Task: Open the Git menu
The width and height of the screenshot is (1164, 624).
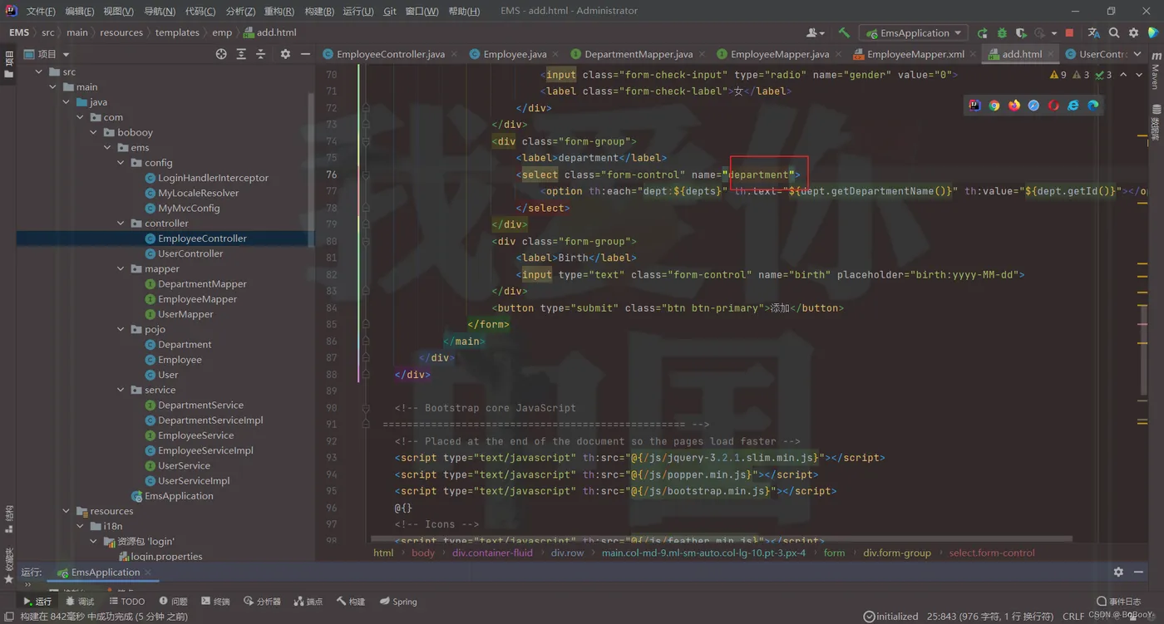Action: [390, 11]
